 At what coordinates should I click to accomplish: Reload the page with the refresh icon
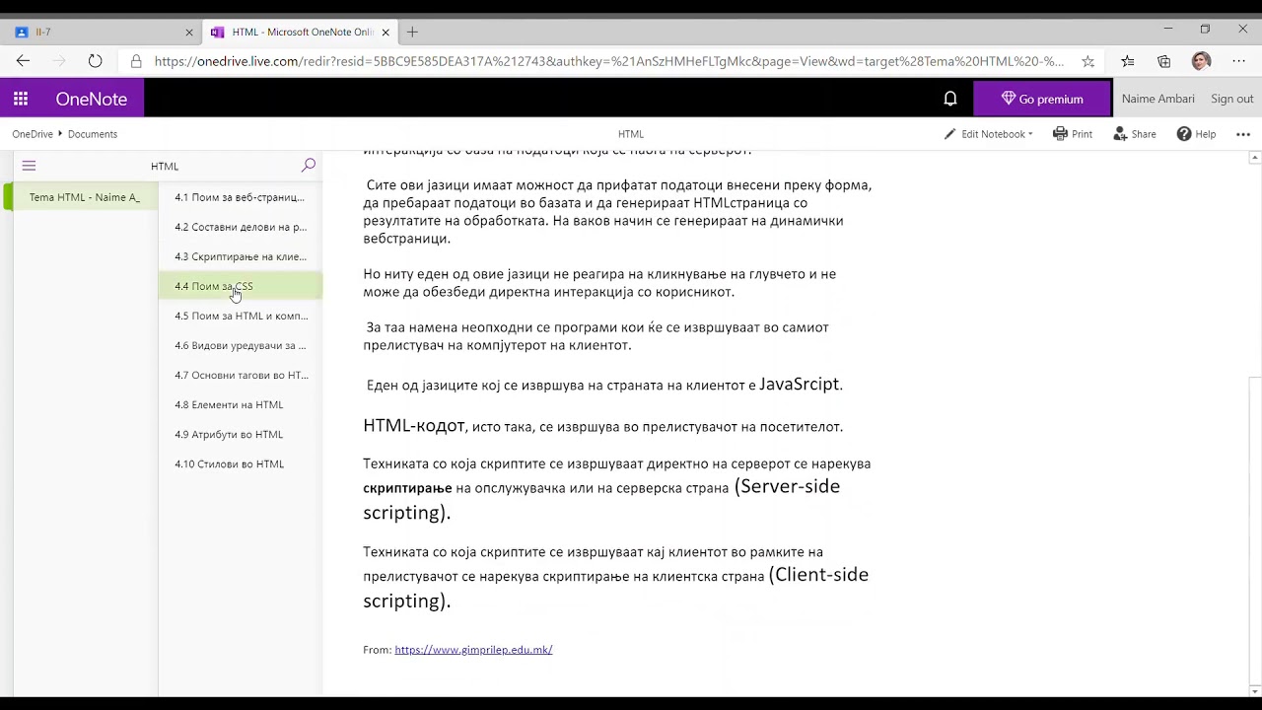95,61
